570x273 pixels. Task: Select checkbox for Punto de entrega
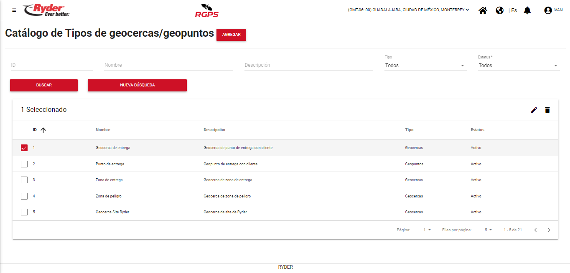click(x=24, y=164)
